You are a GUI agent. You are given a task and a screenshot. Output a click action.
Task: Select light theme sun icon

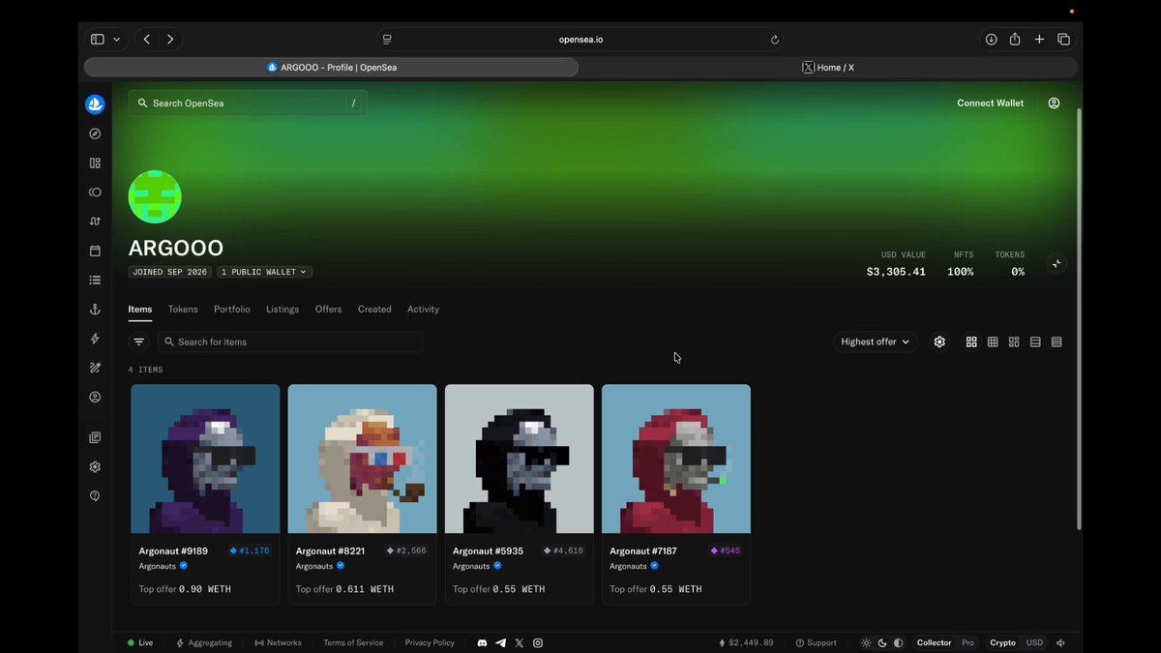867,642
